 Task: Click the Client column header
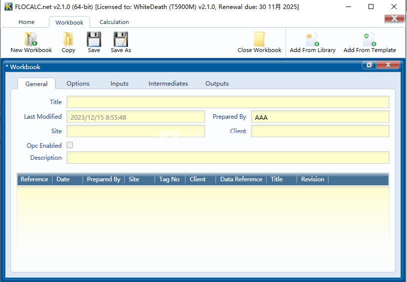coord(200,179)
